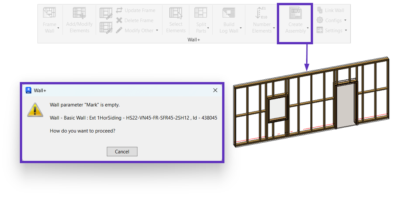
Task: Open the Number Elements dropdown arrow
Action: click(274, 28)
